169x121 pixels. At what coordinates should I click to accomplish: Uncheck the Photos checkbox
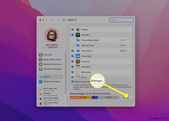coord(73,29)
